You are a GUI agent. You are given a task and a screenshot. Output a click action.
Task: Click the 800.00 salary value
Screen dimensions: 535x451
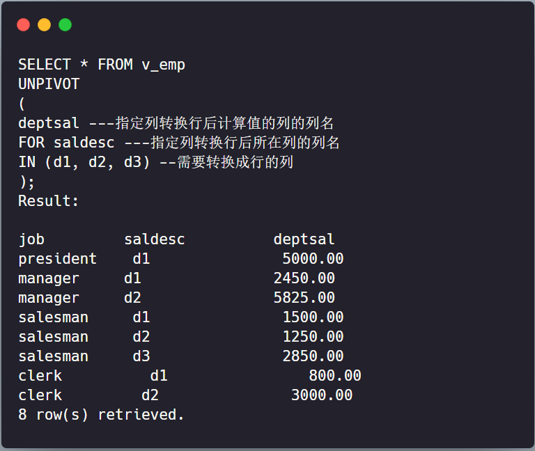point(334,376)
